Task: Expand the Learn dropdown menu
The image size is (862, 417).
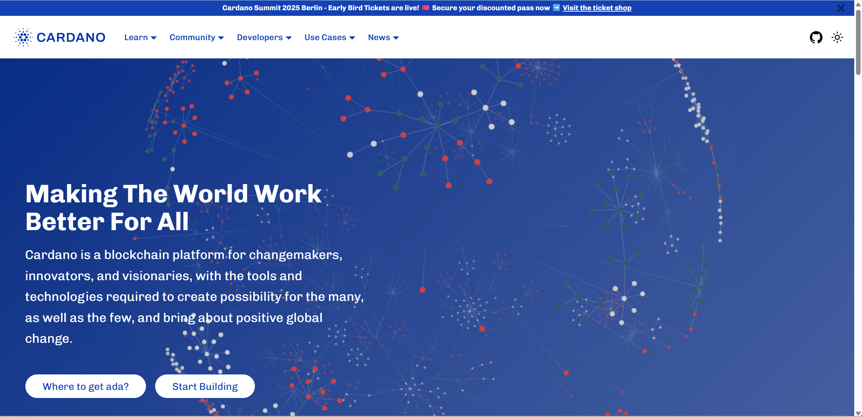Action: pyautogui.click(x=140, y=37)
